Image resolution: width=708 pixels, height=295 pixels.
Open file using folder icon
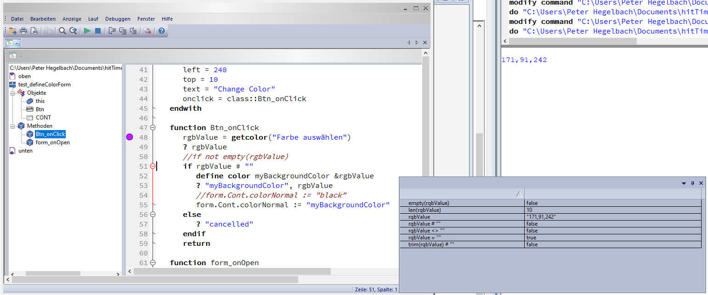12,31
